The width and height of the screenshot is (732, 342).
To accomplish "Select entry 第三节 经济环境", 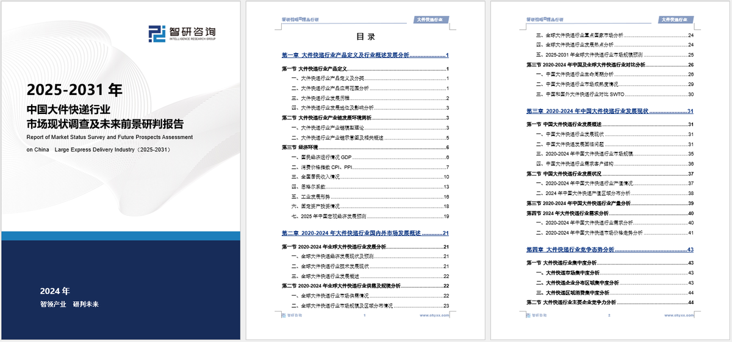I will tap(365, 148).
